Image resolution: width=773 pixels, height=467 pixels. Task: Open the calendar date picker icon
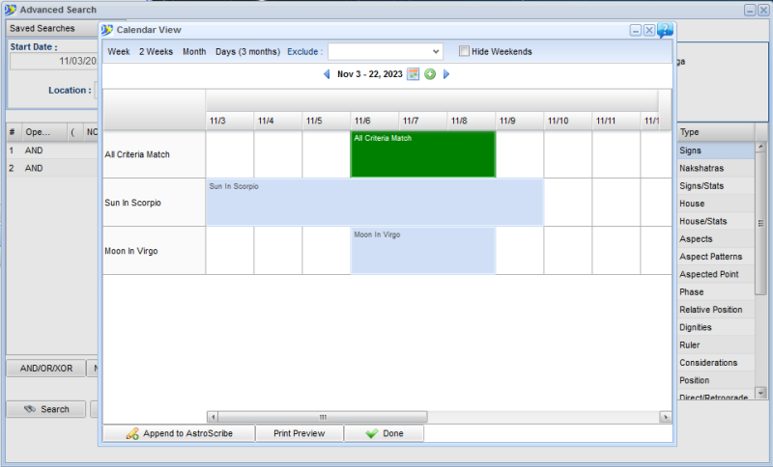414,74
